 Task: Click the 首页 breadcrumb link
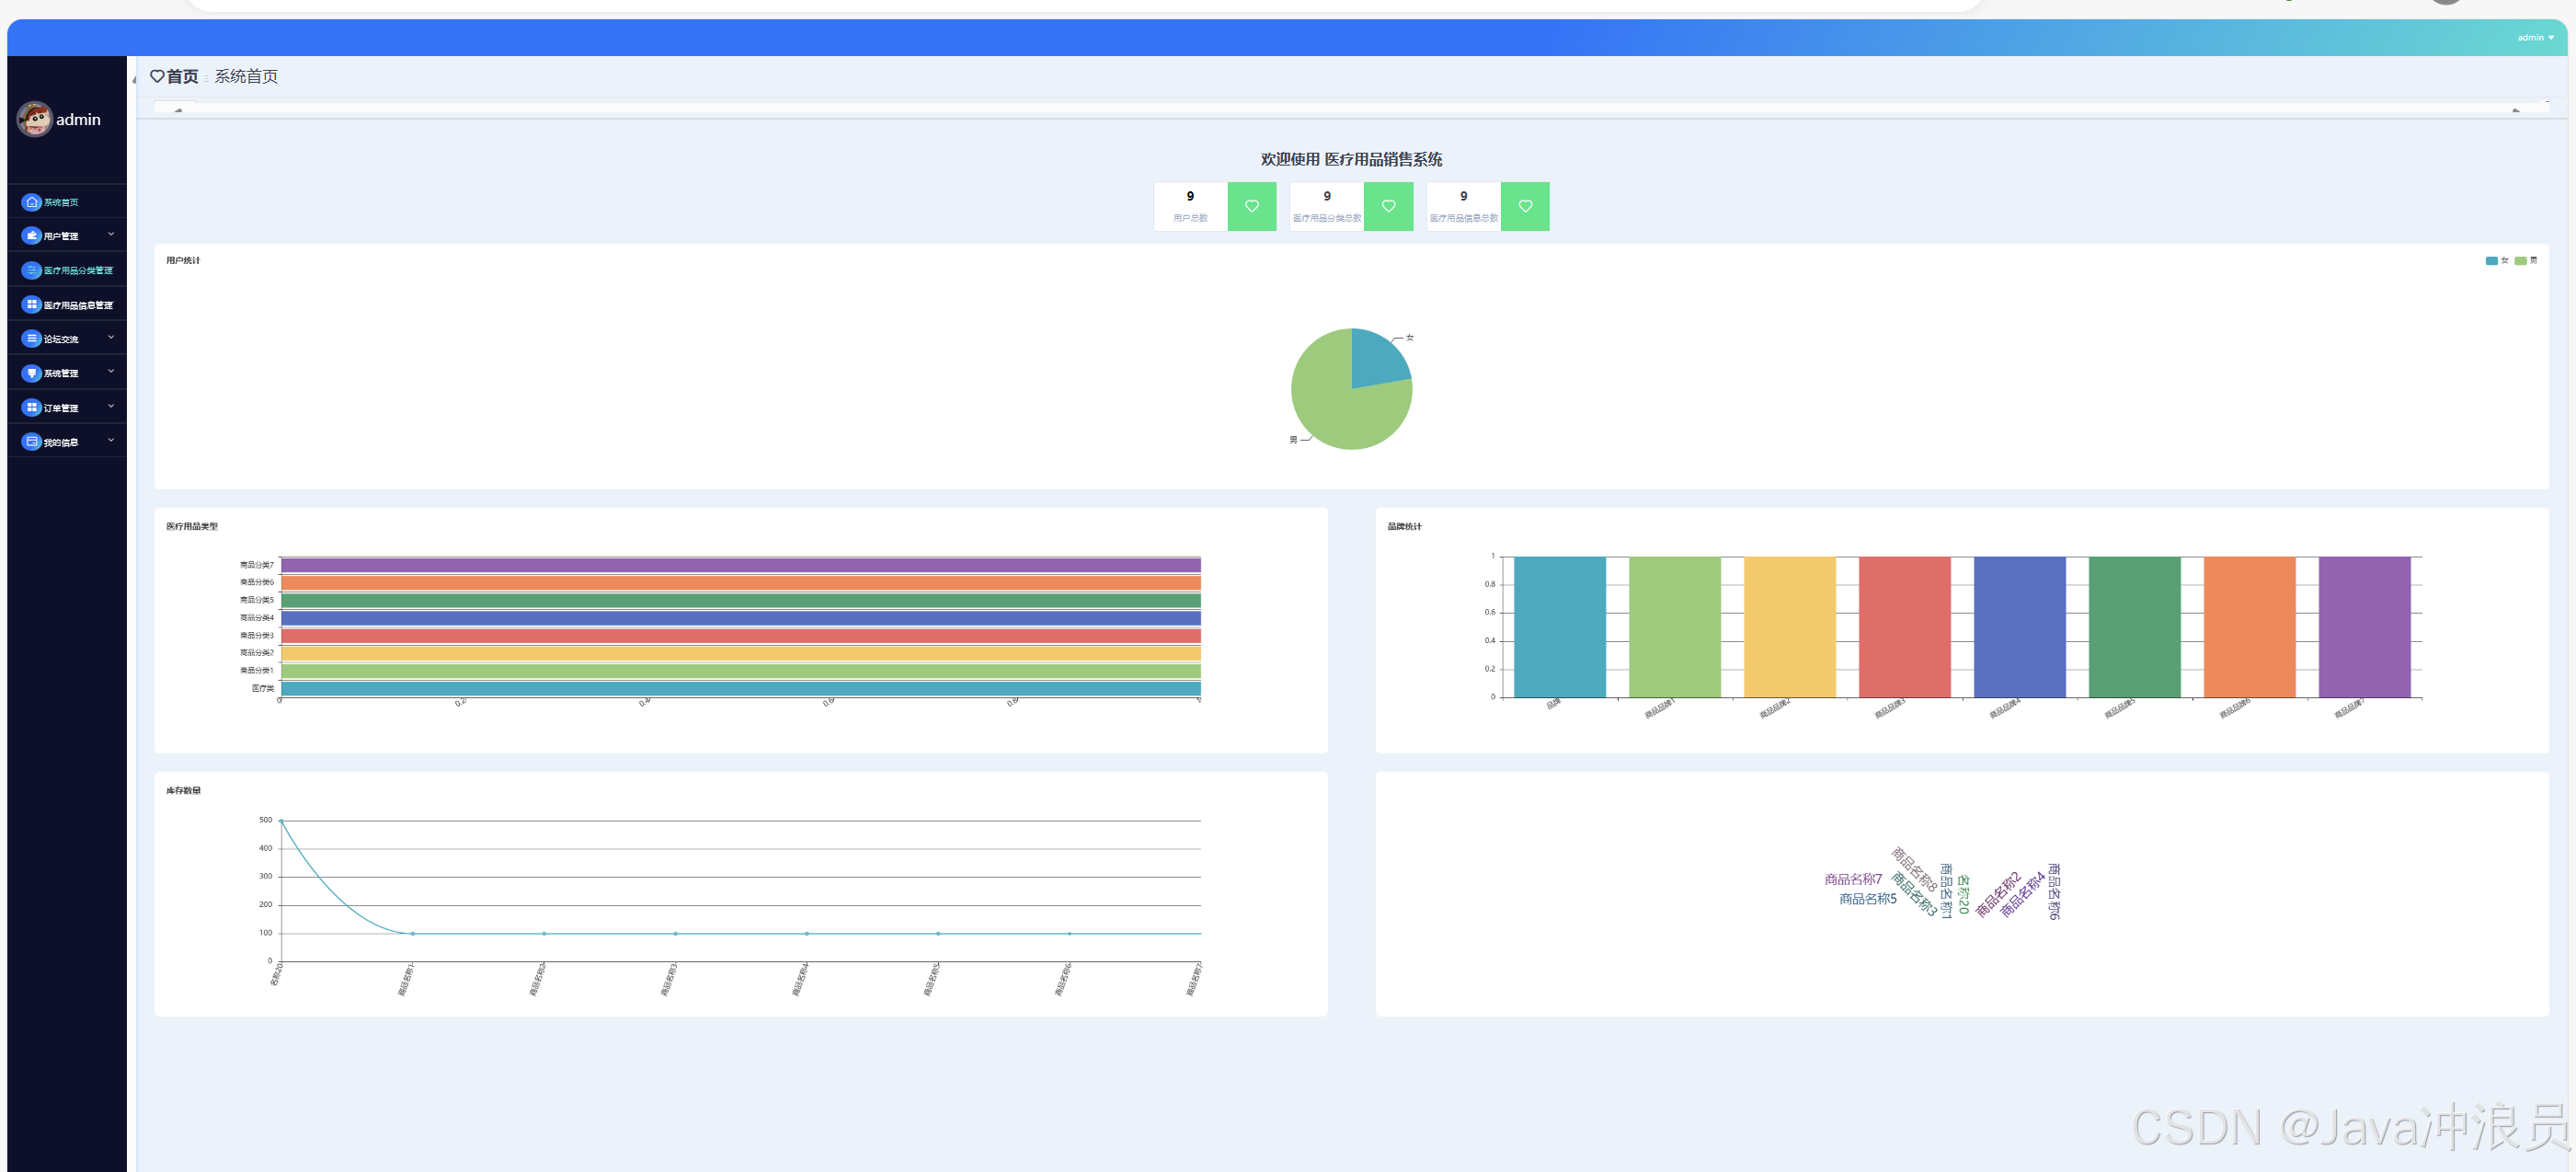[x=182, y=77]
